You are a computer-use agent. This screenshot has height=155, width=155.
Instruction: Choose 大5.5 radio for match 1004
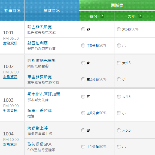119,130
